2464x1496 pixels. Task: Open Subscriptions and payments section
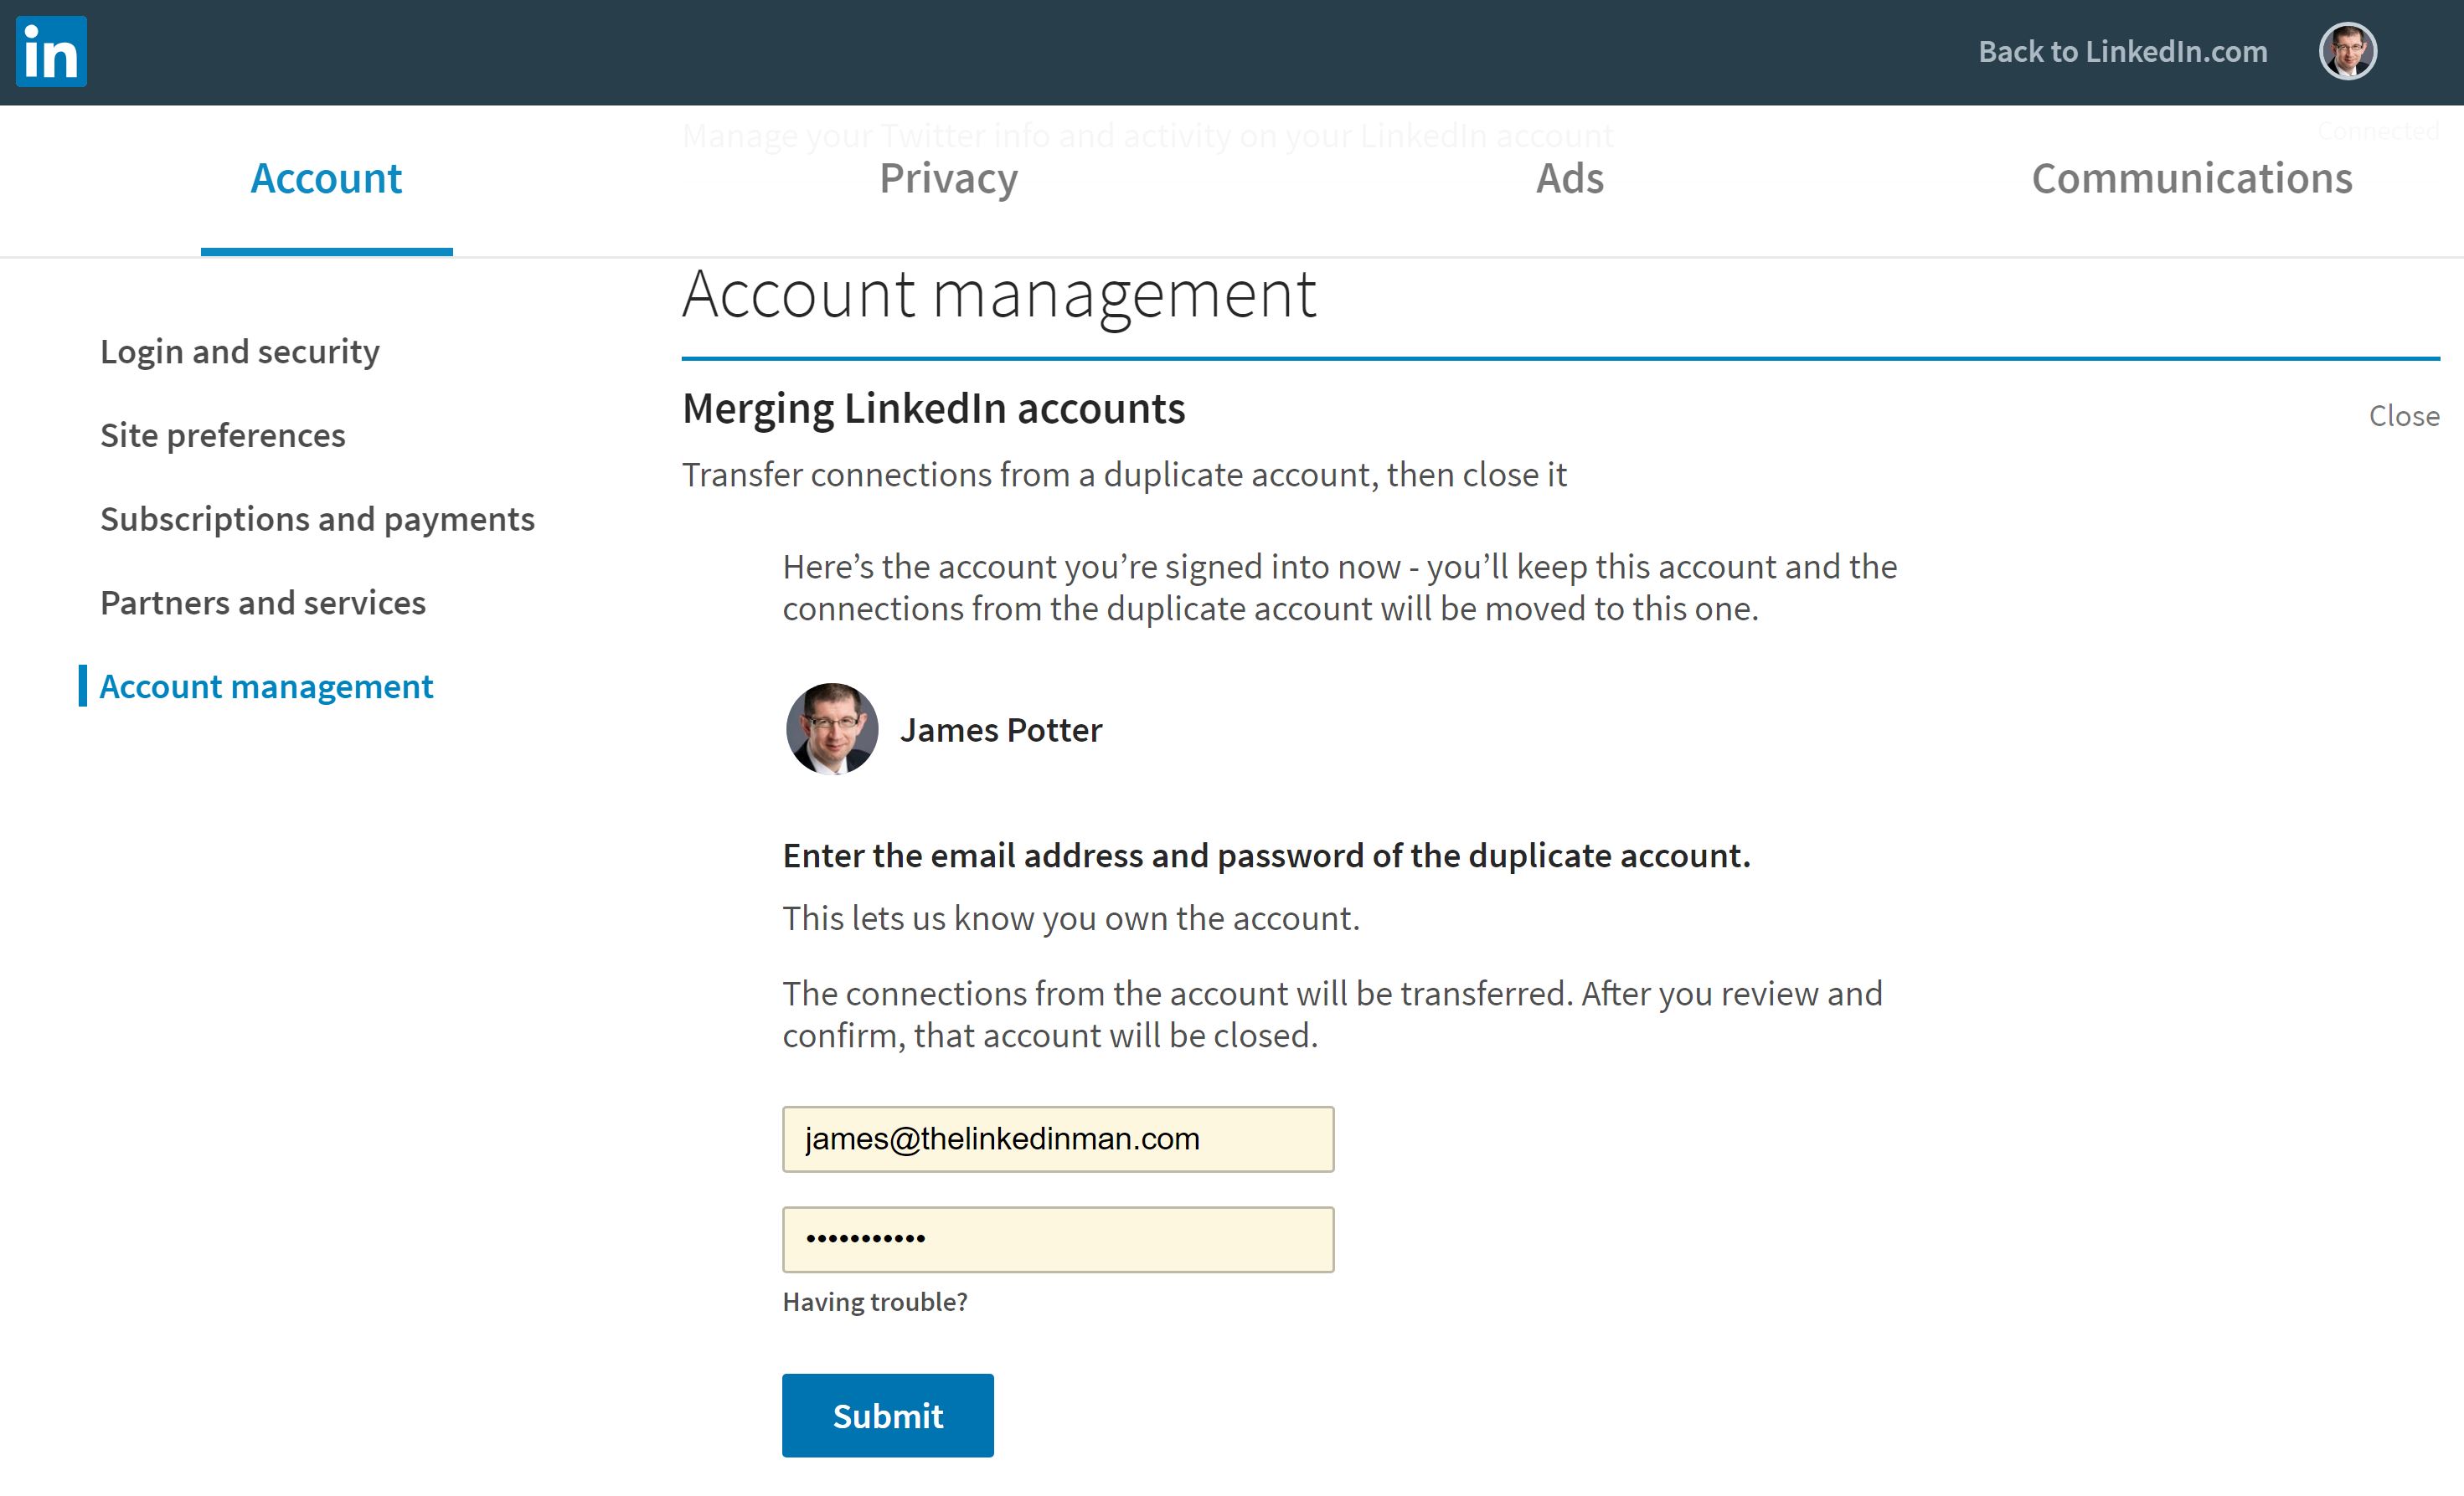tap(318, 520)
